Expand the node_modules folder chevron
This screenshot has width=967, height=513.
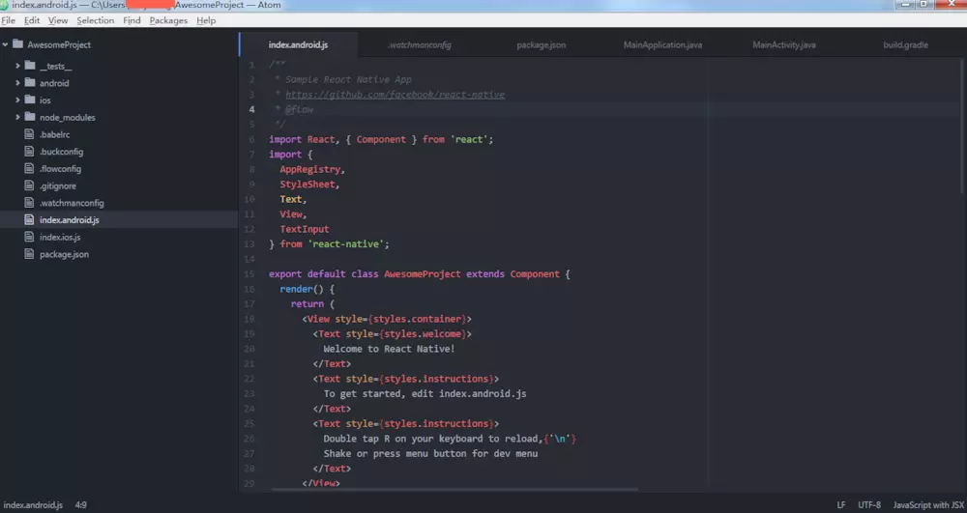tap(17, 117)
